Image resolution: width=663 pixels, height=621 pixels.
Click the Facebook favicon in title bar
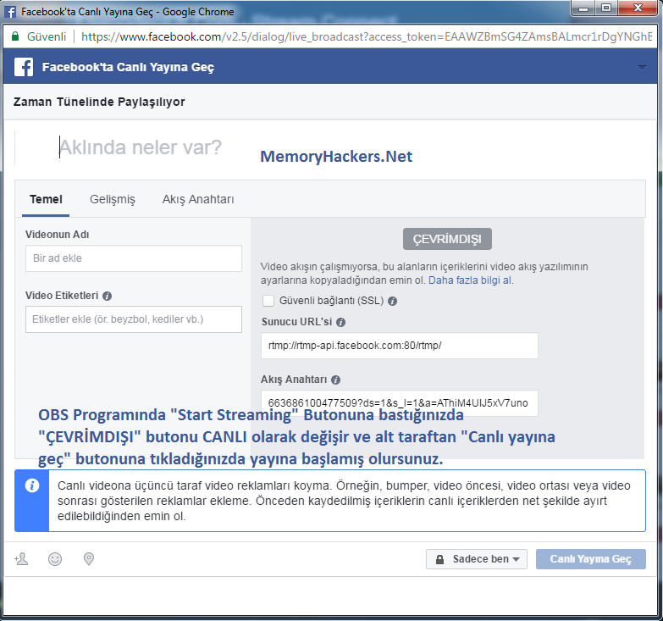pyautogui.click(x=10, y=11)
